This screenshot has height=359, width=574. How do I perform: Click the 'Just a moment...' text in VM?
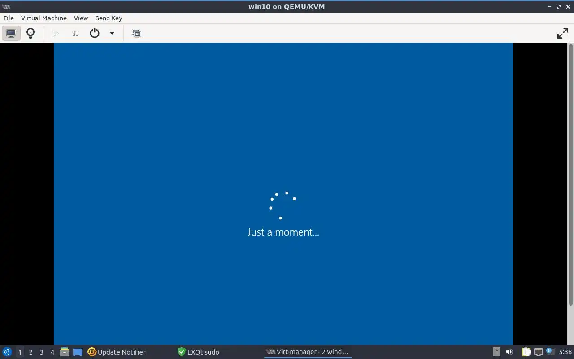point(283,232)
